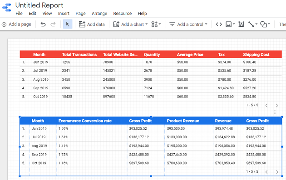This screenshot has height=180, width=286.
Task: Open the community visualizations and components menu
Action: [156, 24]
